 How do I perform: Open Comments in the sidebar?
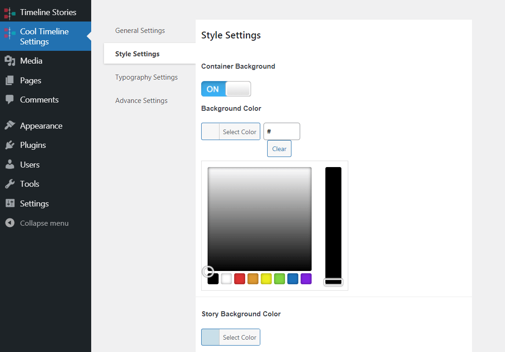tap(45, 100)
